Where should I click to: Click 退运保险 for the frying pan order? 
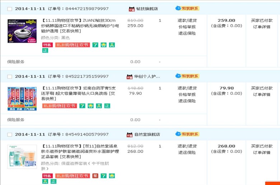click(x=187, y=33)
